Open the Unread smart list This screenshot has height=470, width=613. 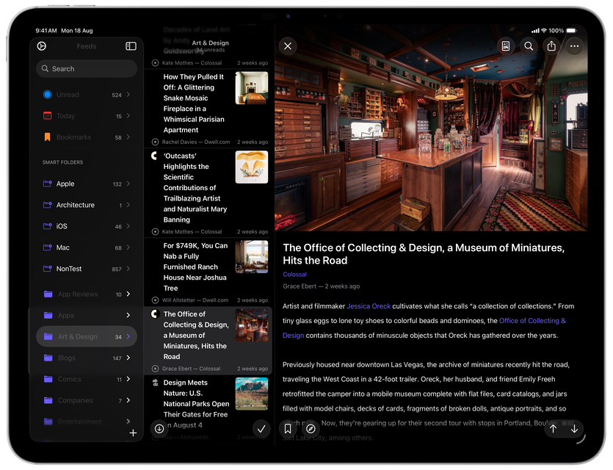[x=87, y=95]
